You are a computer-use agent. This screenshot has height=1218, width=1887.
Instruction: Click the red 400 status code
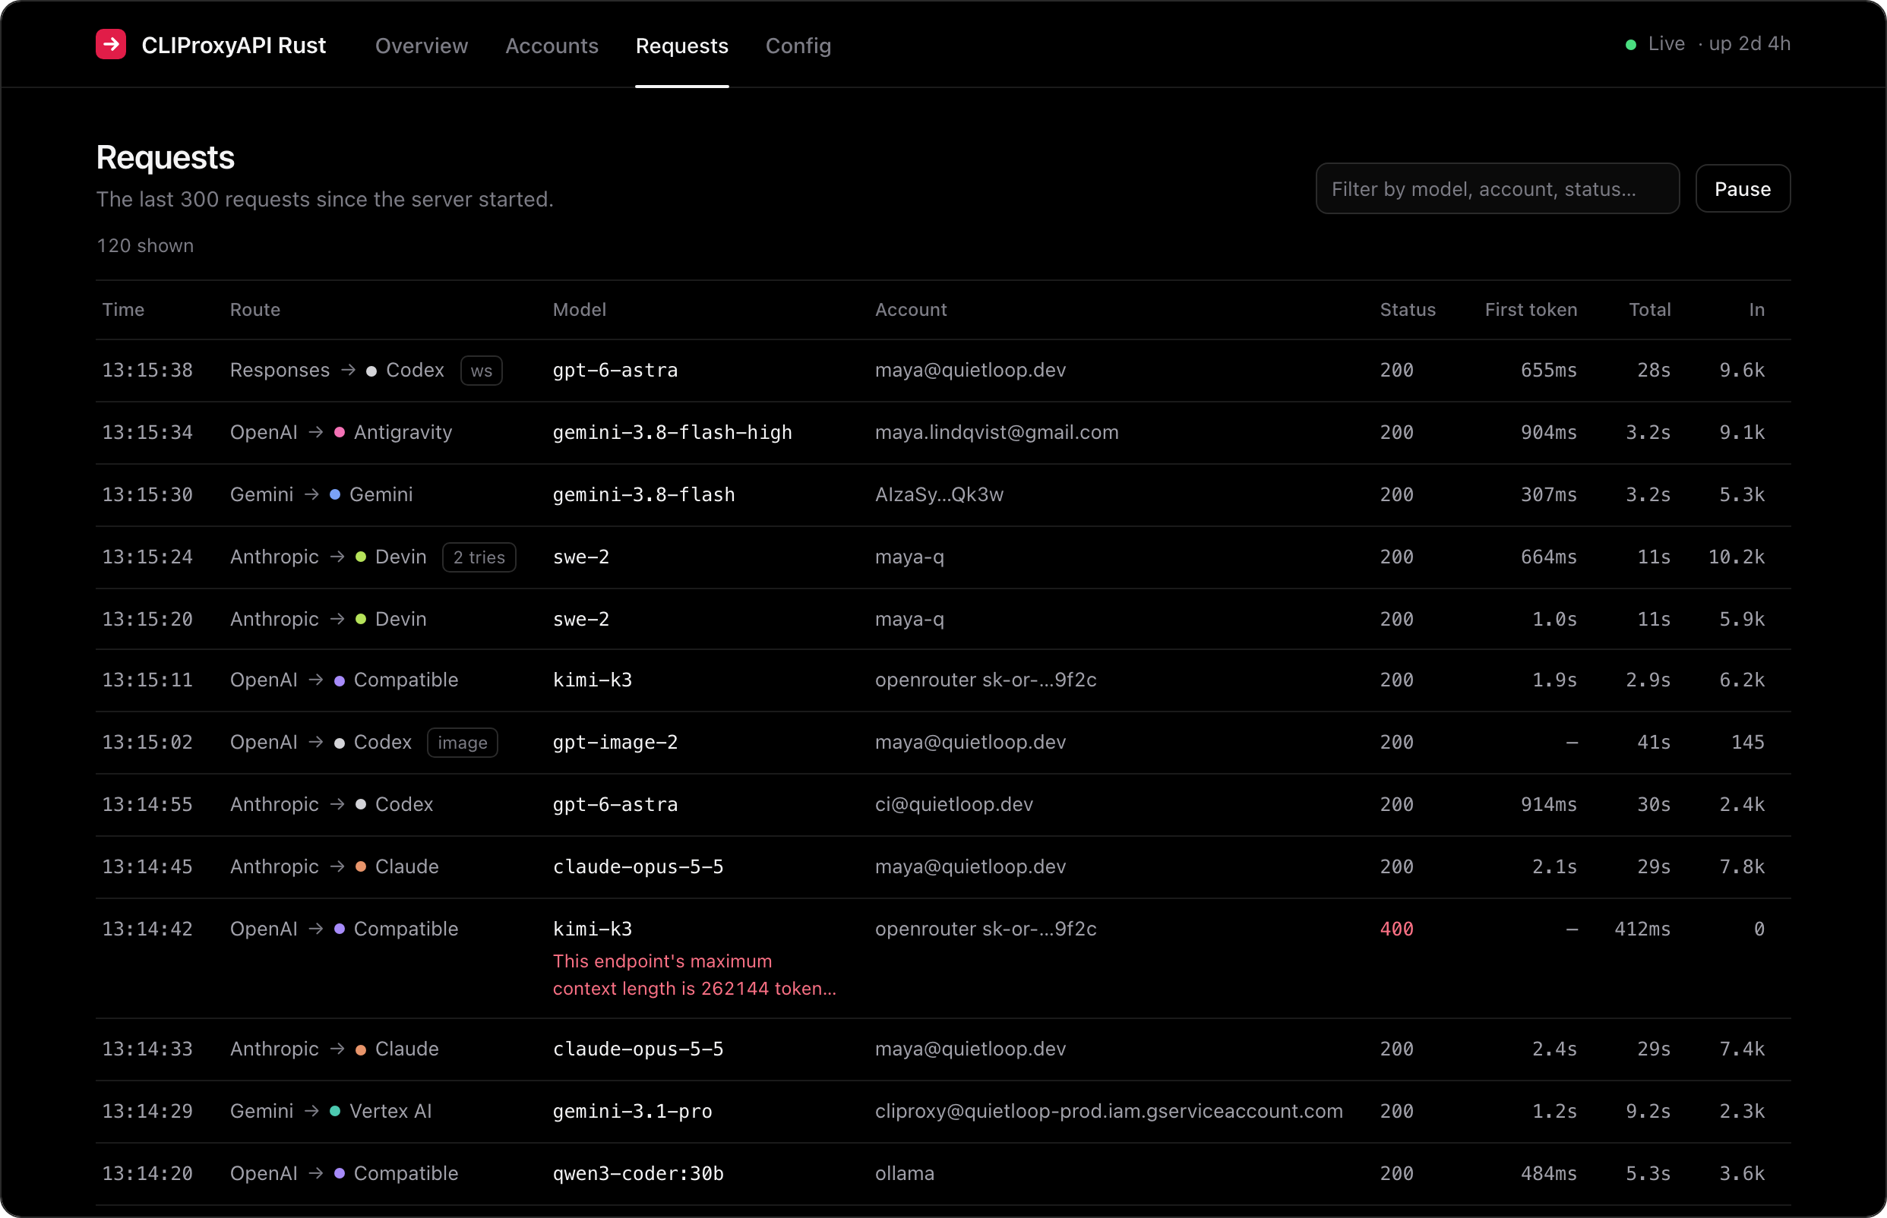pyautogui.click(x=1396, y=929)
